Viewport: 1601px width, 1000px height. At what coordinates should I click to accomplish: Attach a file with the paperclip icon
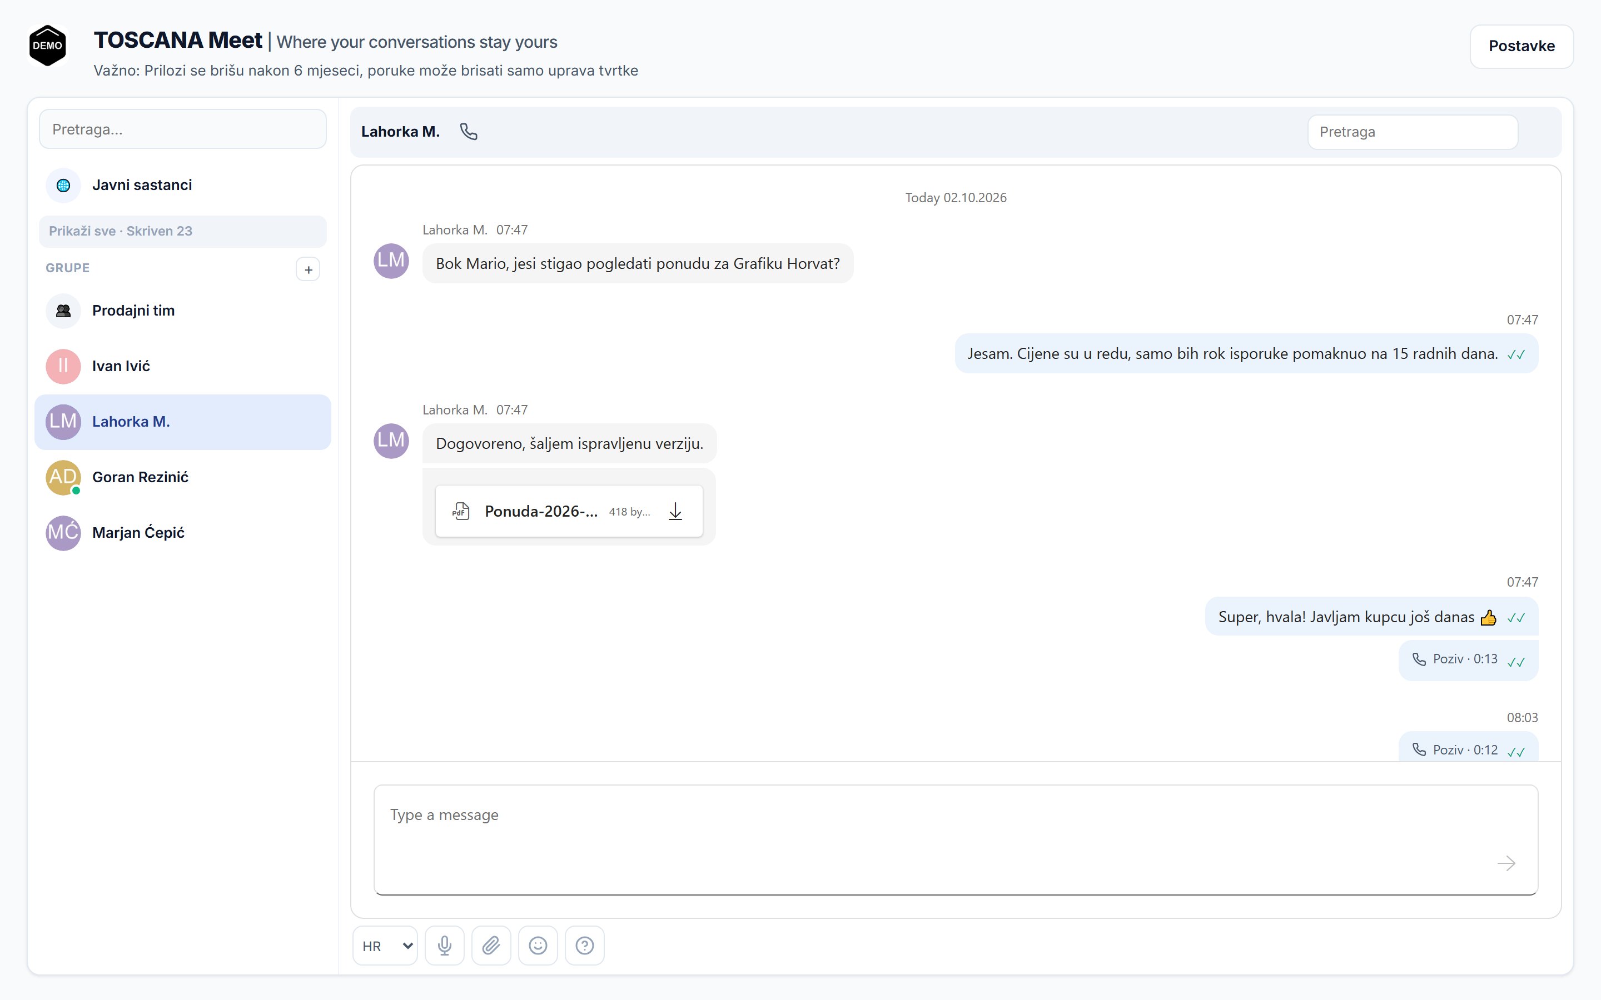point(491,946)
